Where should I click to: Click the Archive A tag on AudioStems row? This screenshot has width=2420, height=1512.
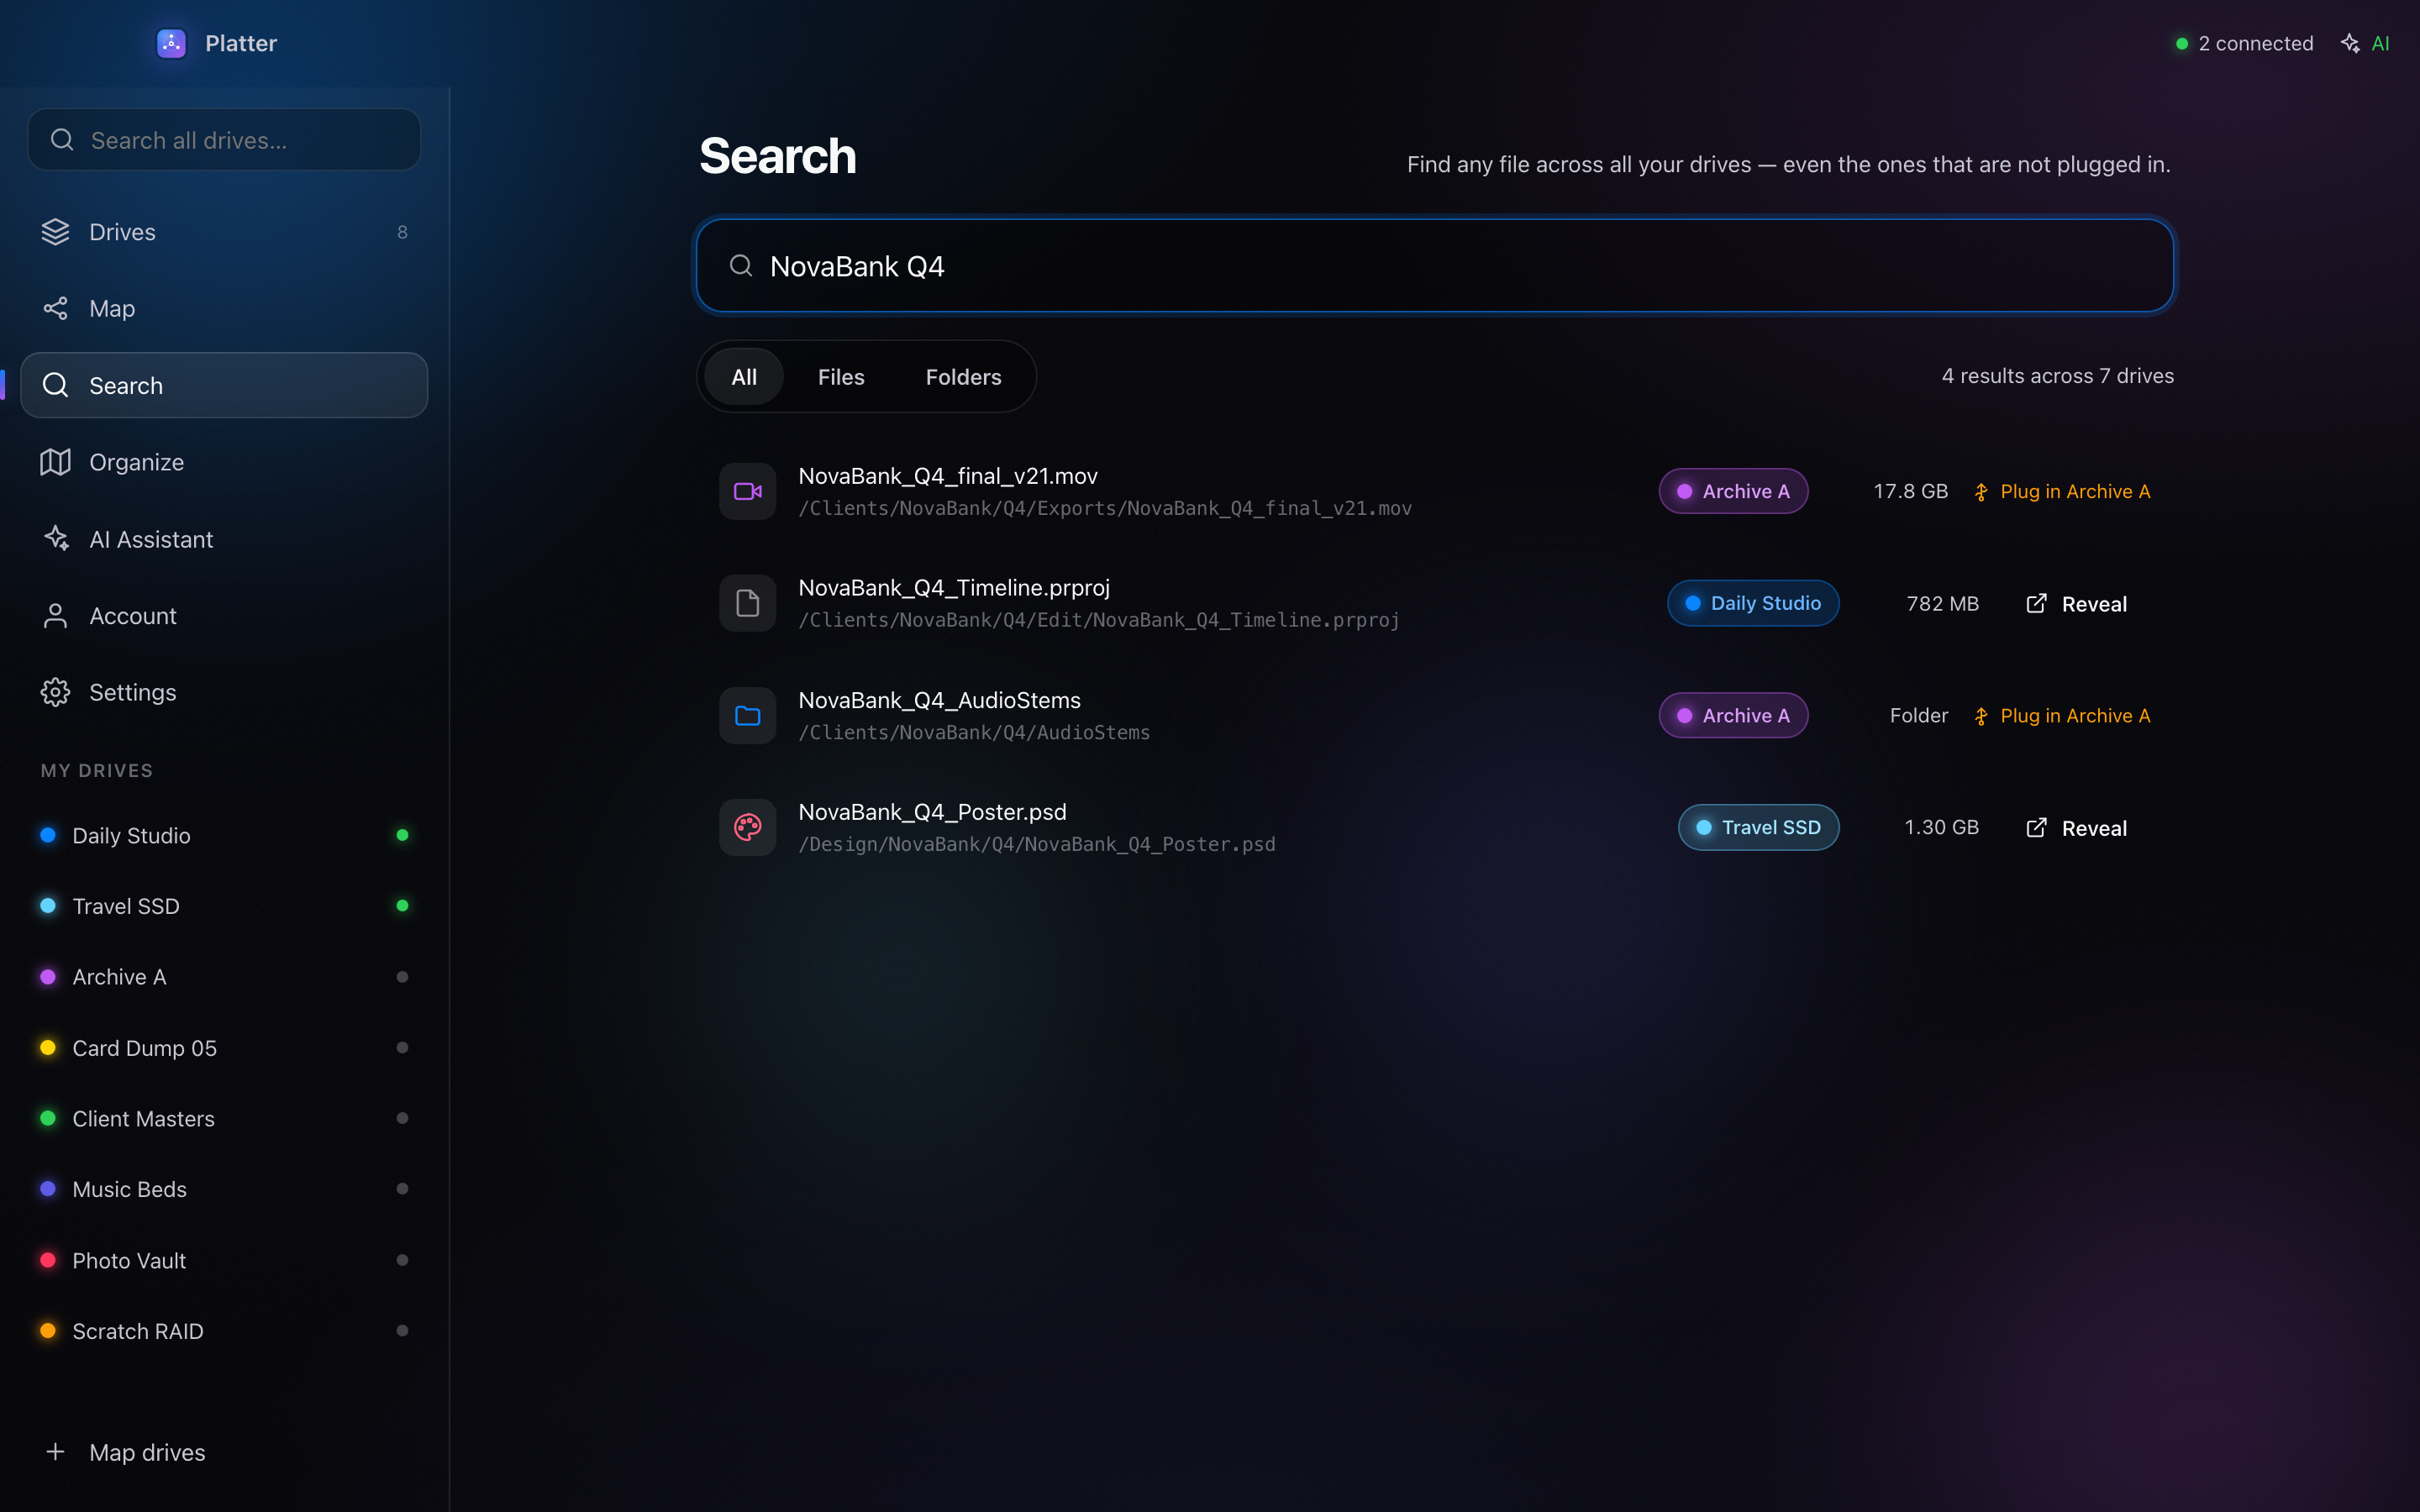tap(1733, 715)
